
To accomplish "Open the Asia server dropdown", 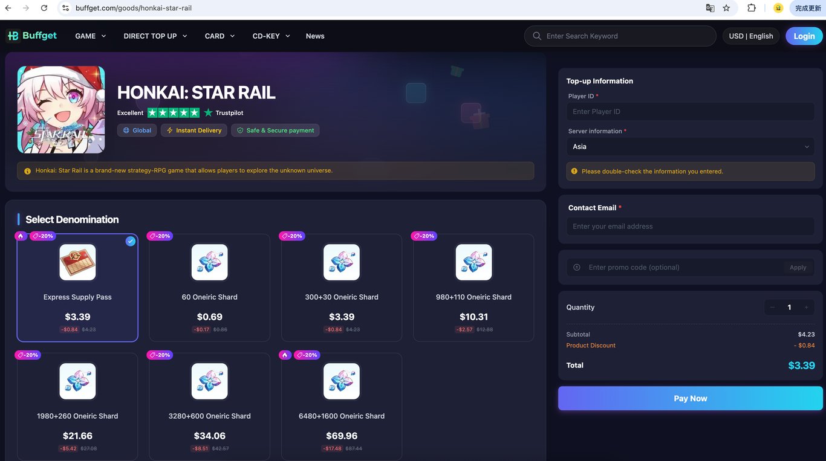I will pos(691,147).
